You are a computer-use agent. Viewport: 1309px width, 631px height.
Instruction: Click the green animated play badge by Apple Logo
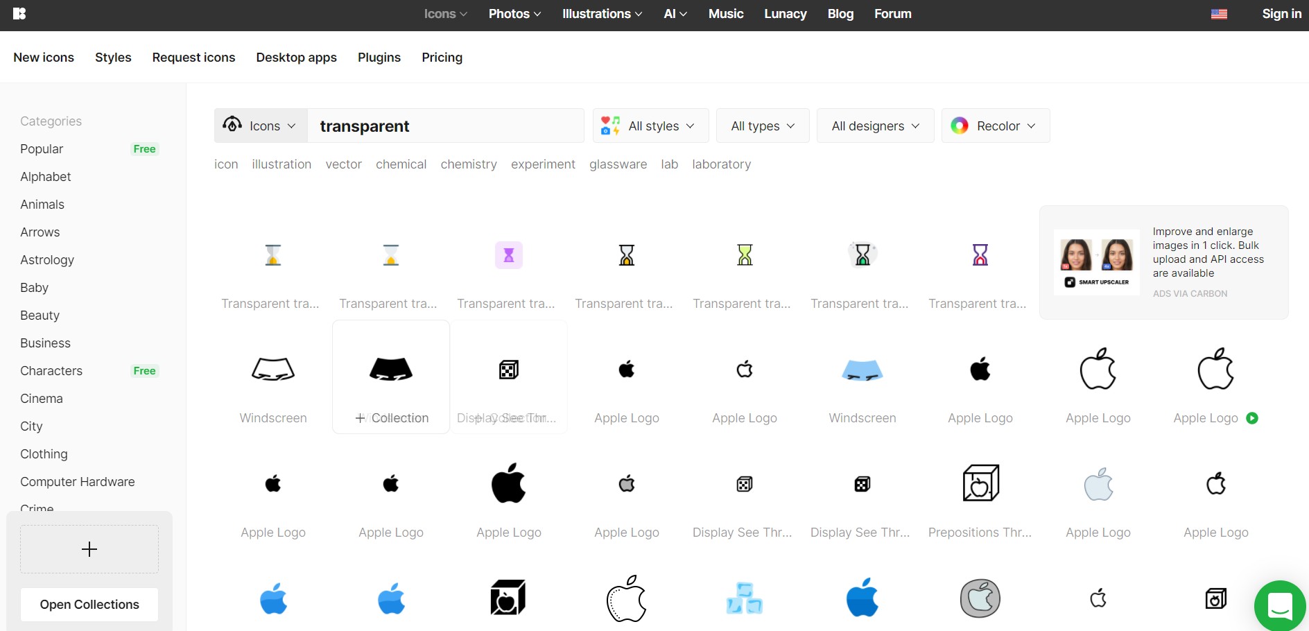coord(1252,418)
